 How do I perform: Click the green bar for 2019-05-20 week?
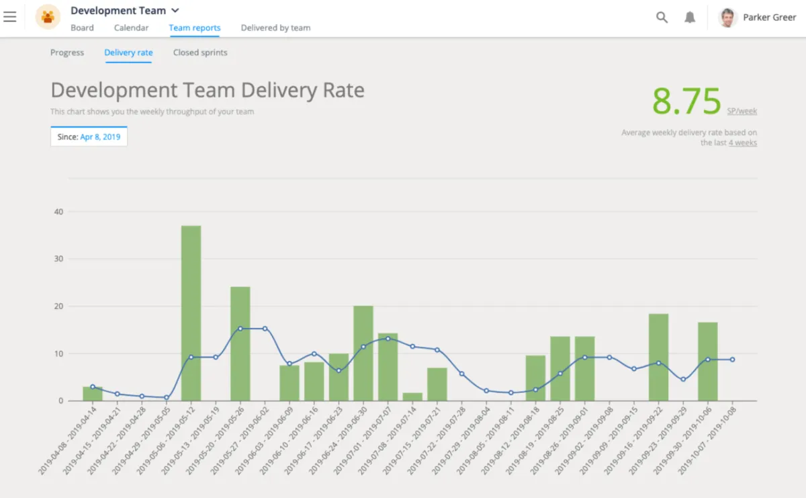(240, 343)
